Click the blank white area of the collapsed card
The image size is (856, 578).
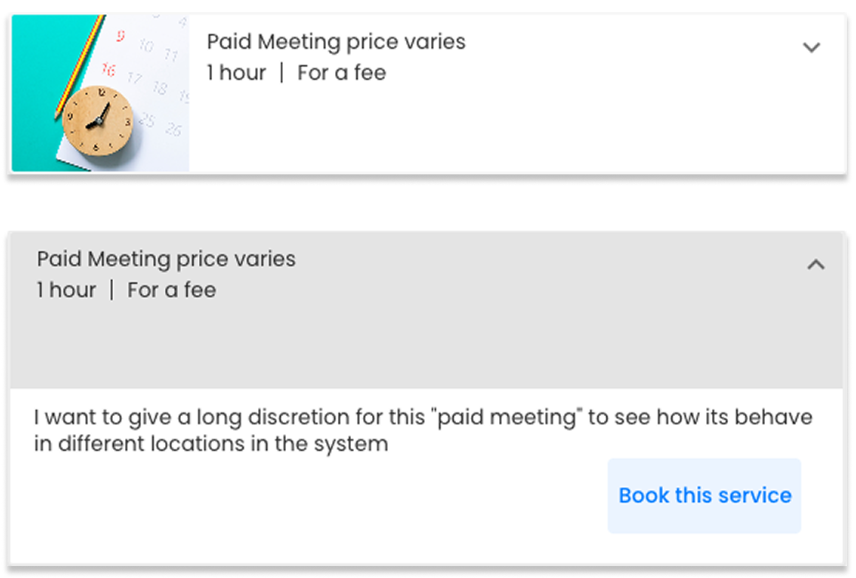point(517,133)
